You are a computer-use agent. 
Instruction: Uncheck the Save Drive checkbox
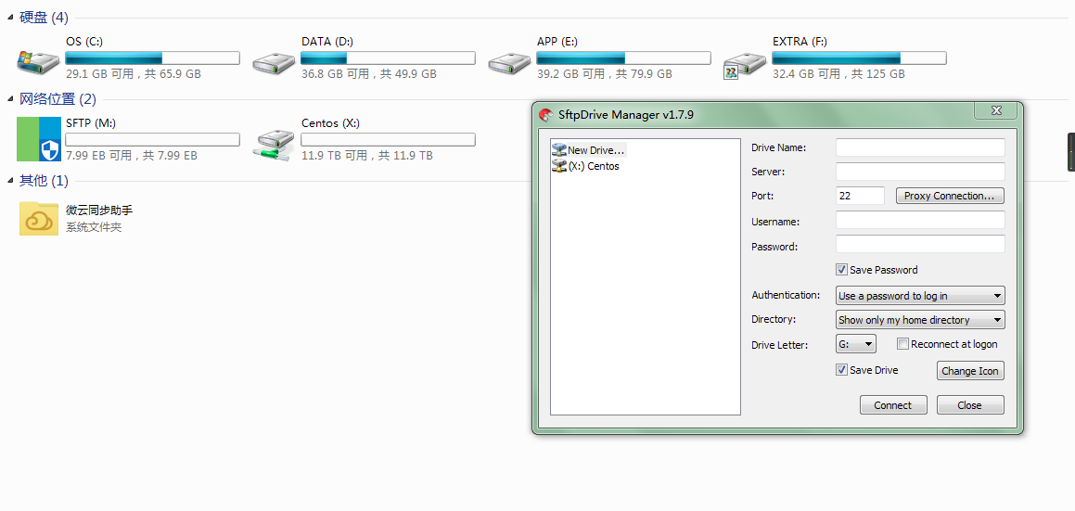tap(841, 370)
